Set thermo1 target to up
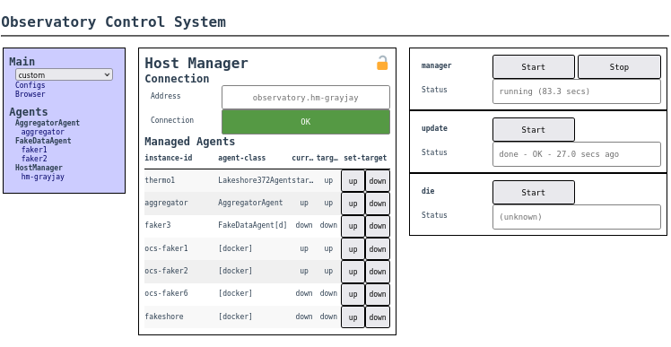Viewport: 671px width, 347px height. [x=353, y=181]
